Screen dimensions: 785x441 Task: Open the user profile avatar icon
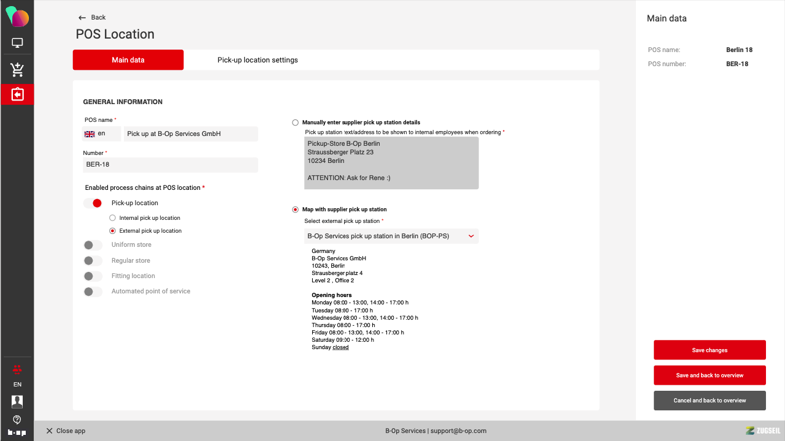pos(17,401)
